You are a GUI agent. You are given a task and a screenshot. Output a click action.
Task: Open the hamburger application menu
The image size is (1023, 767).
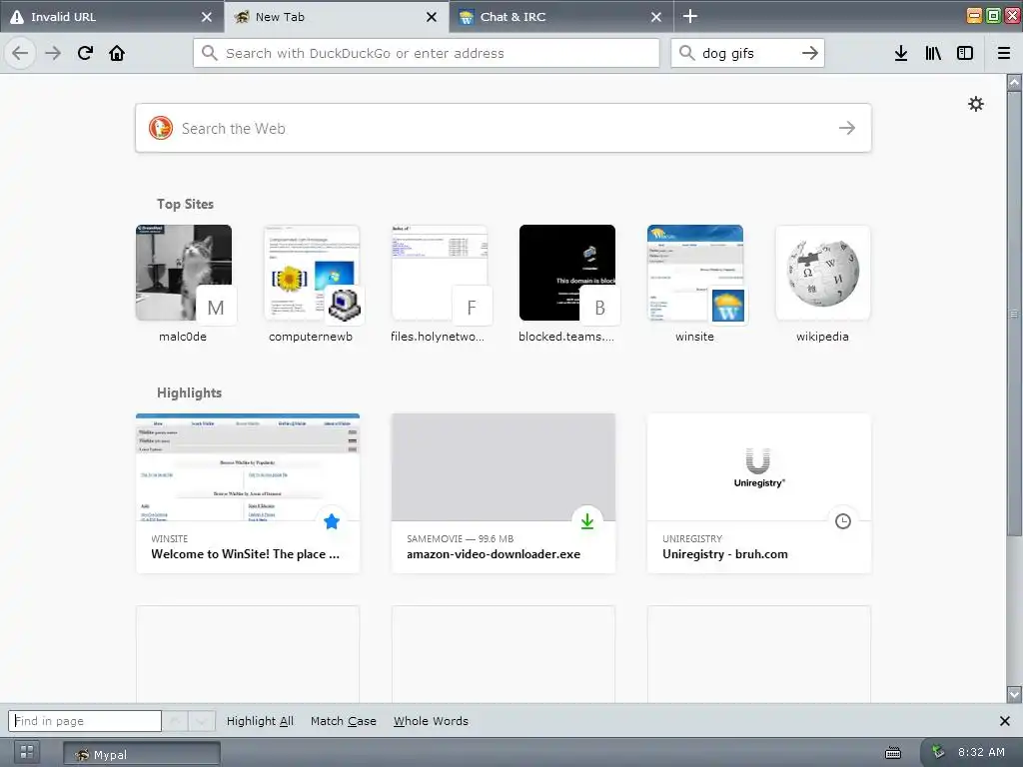click(x=1004, y=53)
